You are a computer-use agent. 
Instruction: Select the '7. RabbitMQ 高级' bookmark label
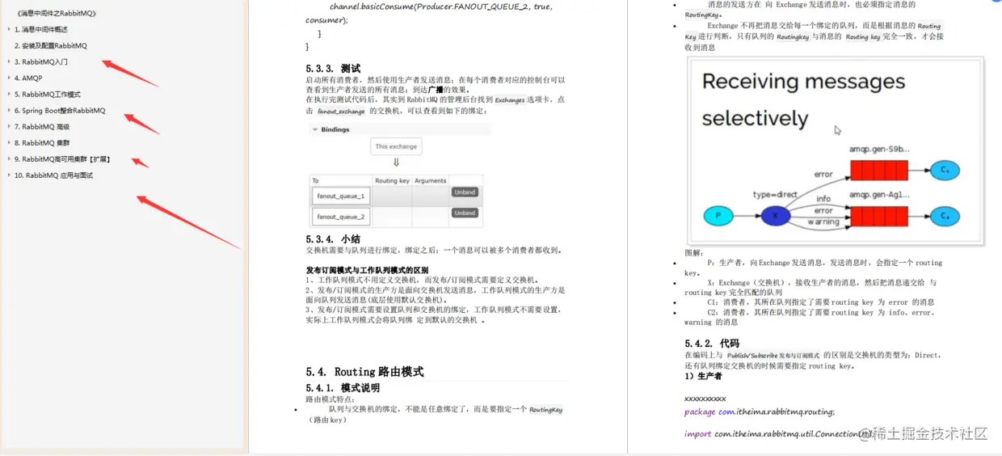(42, 127)
